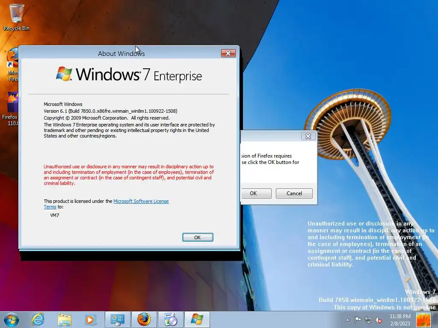Click OK in the About Windows dialog

coord(198,237)
